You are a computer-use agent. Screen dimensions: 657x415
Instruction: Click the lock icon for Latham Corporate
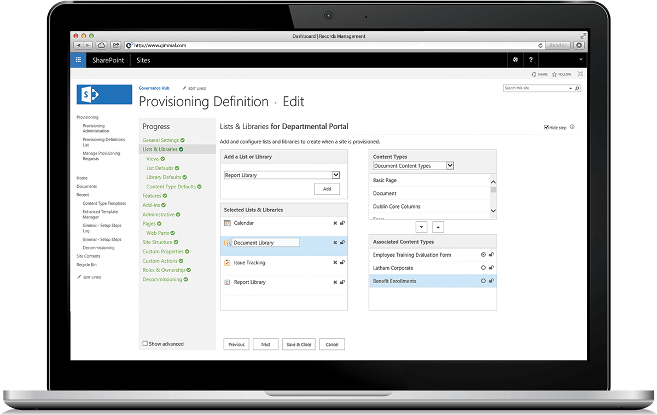click(x=491, y=268)
